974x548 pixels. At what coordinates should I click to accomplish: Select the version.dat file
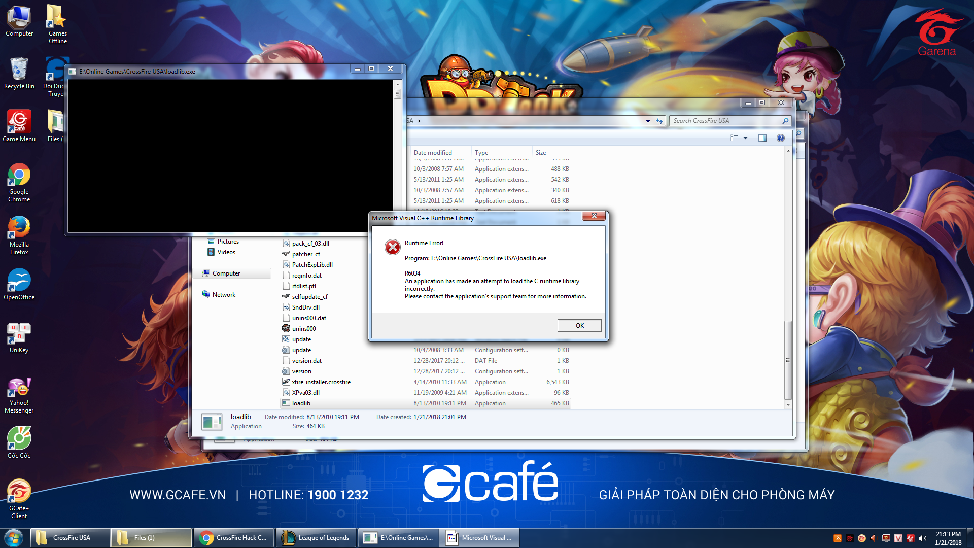pyautogui.click(x=306, y=361)
